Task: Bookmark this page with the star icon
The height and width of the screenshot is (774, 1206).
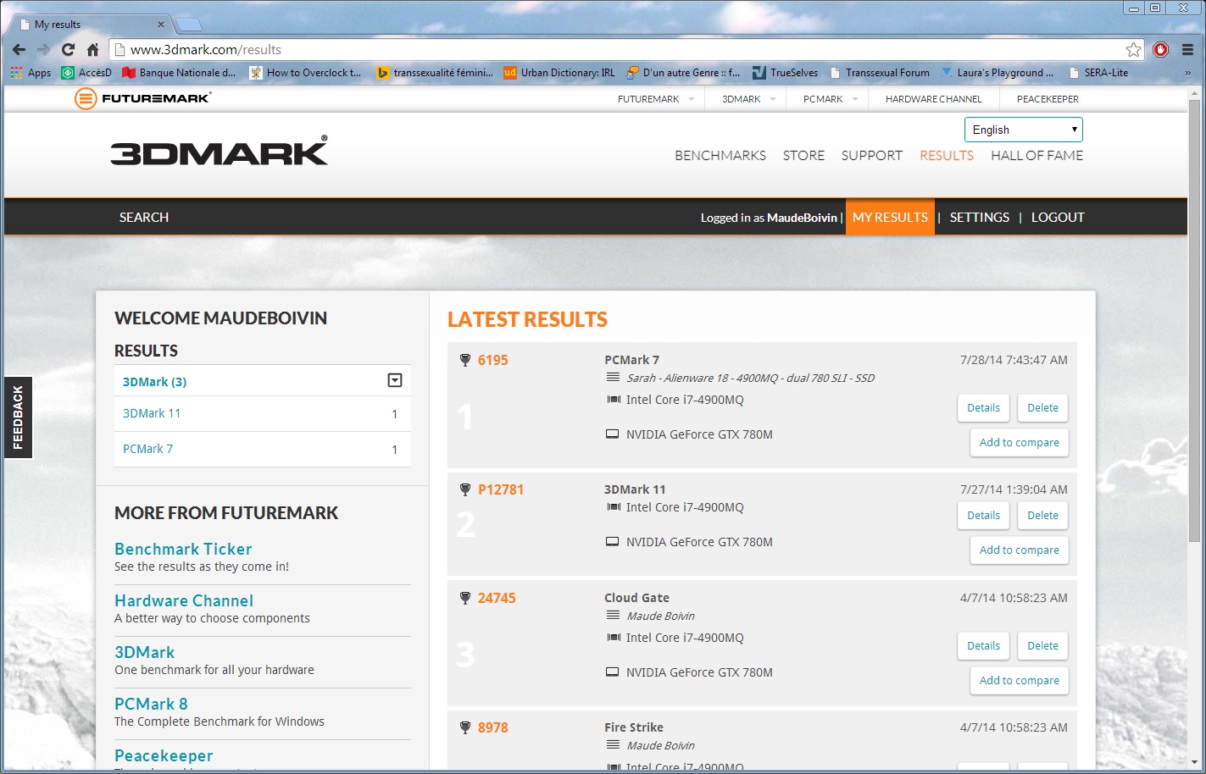Action: [x=1133, y=49]
